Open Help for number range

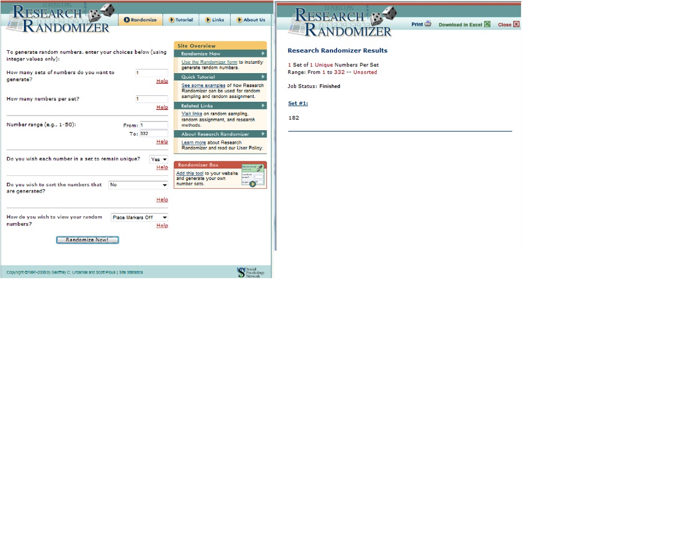[x=162, y=142]
